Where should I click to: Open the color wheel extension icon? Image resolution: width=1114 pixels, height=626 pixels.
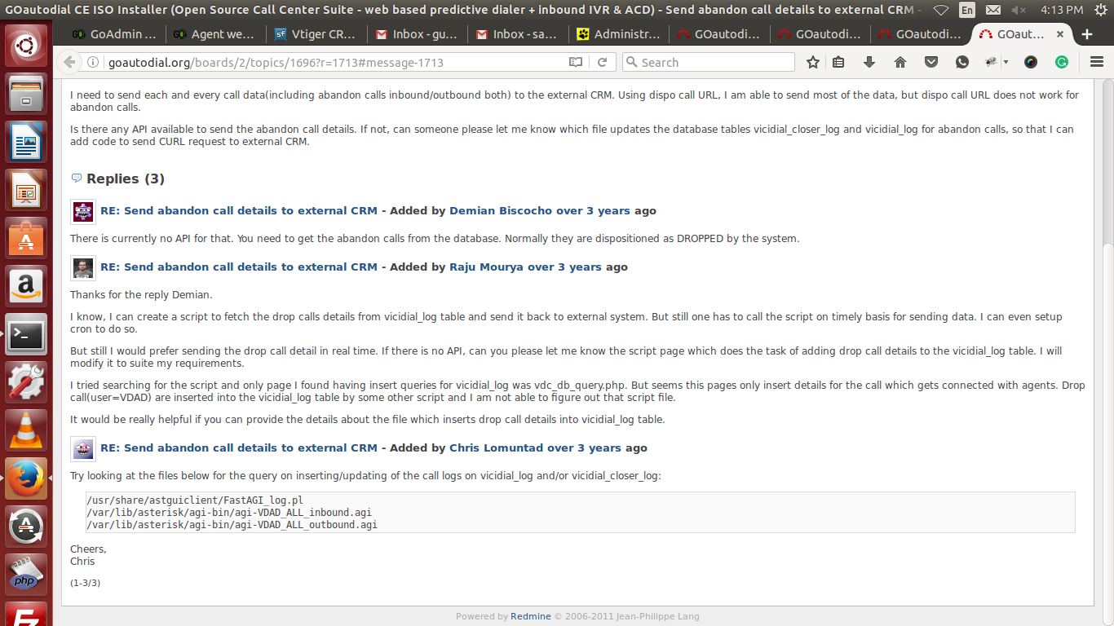1031,62
